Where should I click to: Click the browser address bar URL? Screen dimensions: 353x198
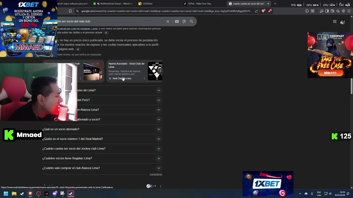(167, 11)
